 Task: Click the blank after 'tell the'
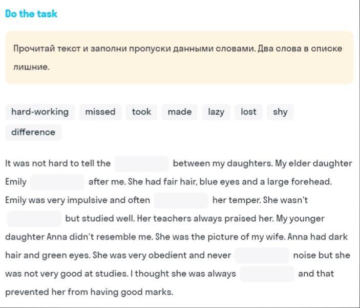click(x=142, y=163)
